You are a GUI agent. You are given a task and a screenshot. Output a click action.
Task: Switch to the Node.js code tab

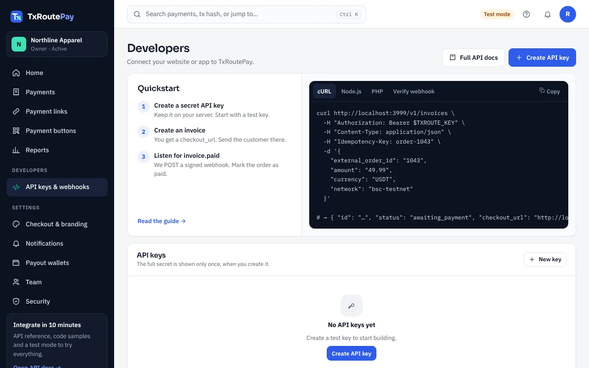pyautogui.click(x=352, y=91)
